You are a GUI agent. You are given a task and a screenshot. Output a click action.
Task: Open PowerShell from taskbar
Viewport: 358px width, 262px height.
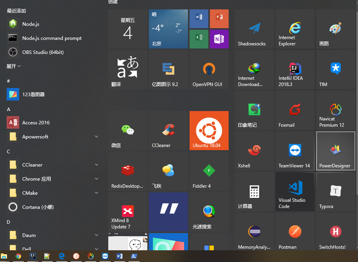134,256
